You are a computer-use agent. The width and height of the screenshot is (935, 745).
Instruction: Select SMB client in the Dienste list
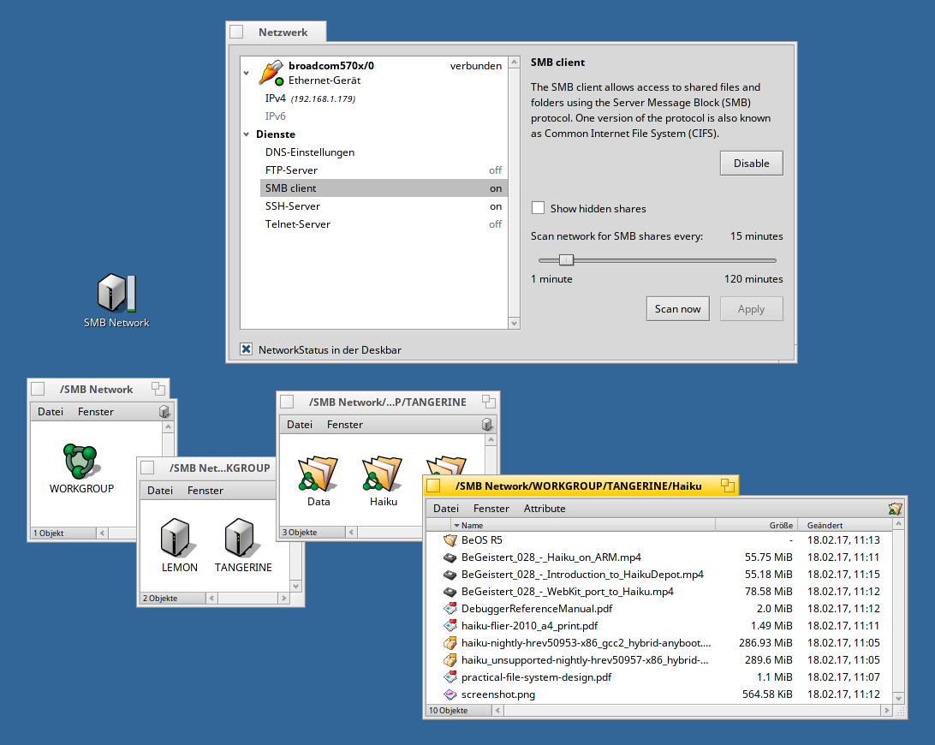coord(384,188)
